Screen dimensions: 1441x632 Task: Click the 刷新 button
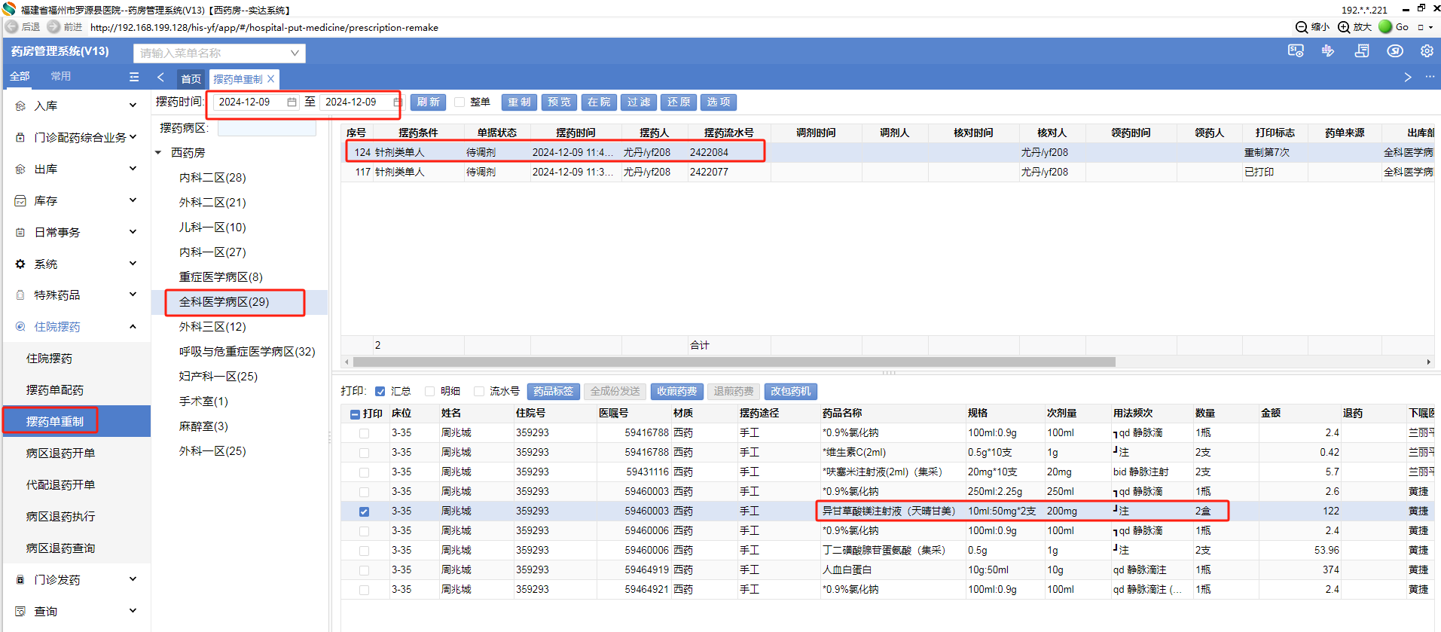(428, 102)
